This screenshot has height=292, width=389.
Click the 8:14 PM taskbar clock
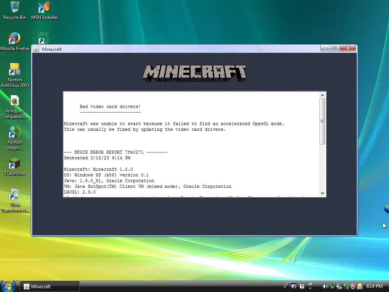point(374,286)
